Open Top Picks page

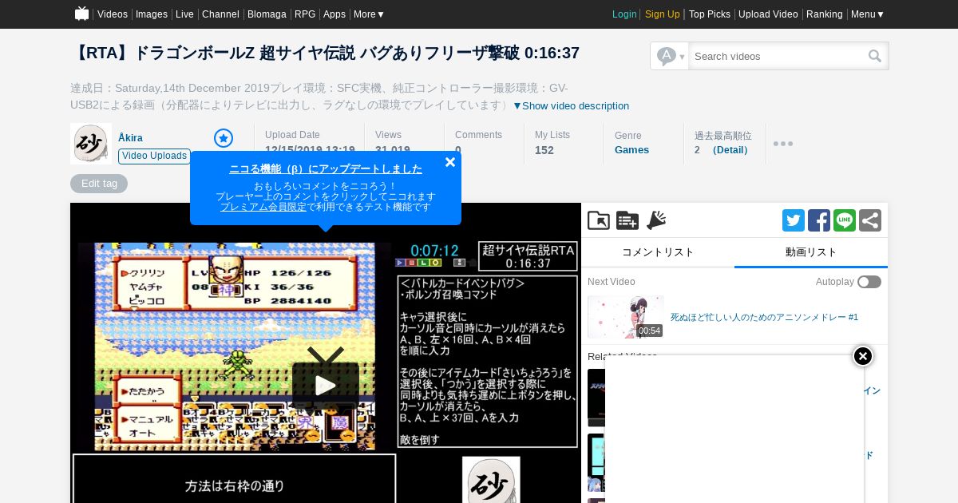point(710,14)
